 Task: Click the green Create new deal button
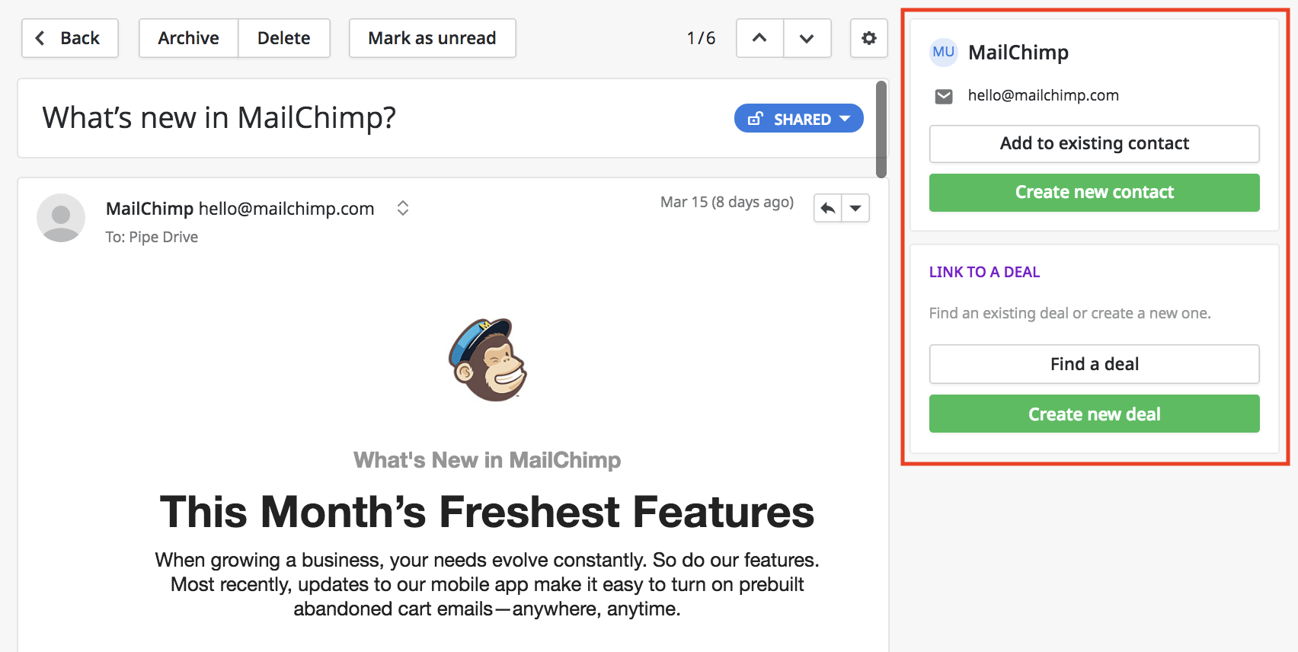[1094, 414]
